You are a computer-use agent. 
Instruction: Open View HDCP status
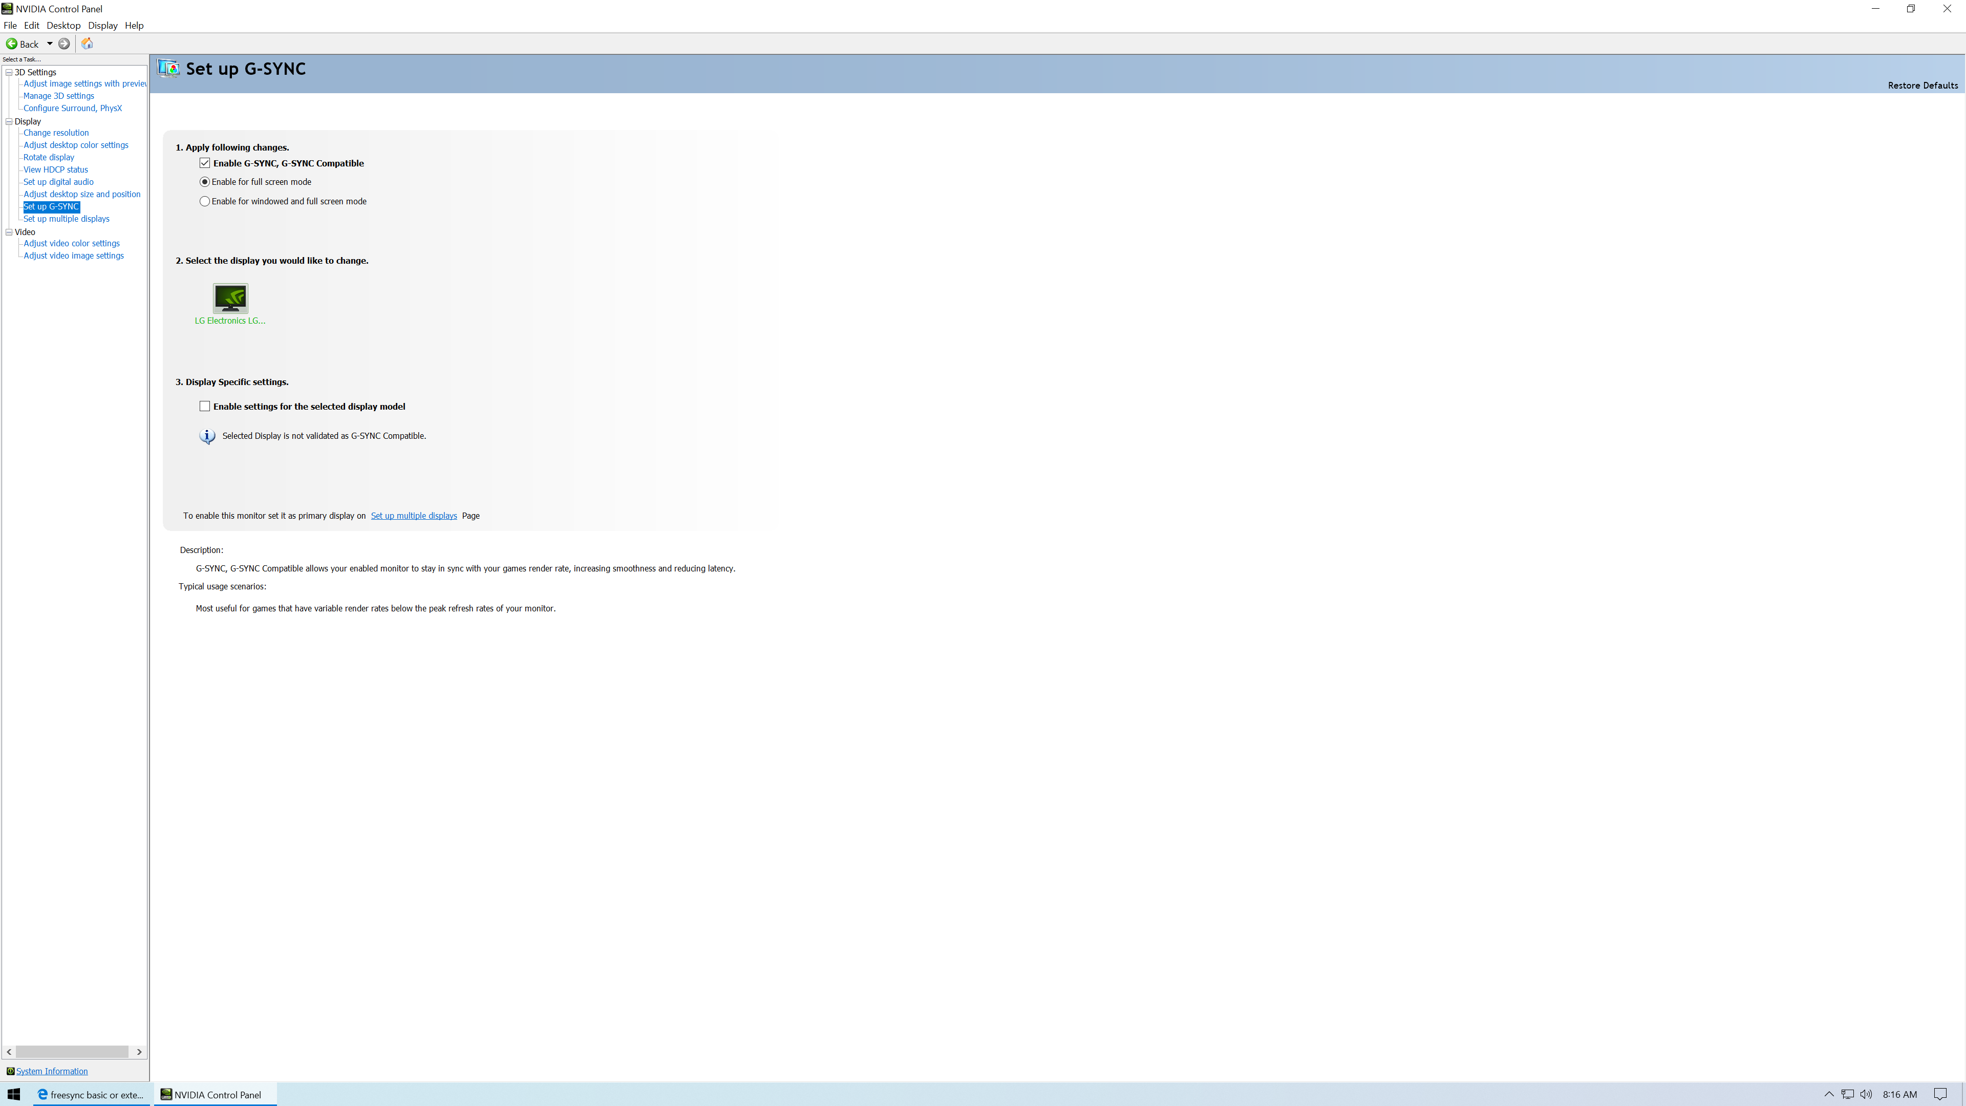56,169
